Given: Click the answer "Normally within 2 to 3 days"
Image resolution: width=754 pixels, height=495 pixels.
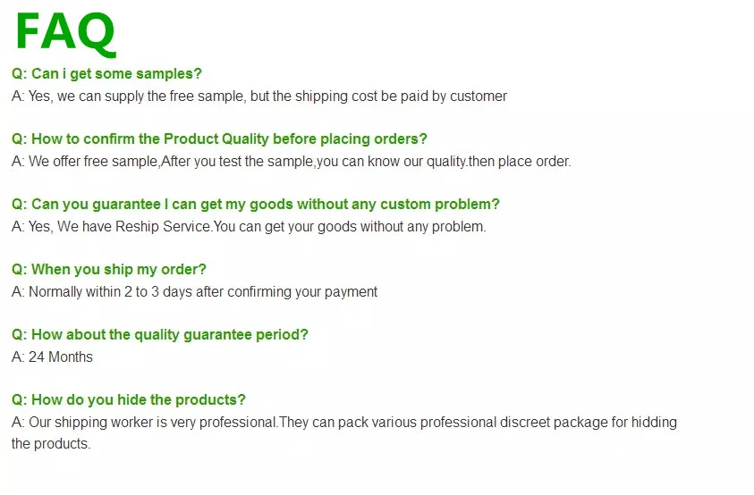Looking at the screenshot, I should [x=194, y=292].
